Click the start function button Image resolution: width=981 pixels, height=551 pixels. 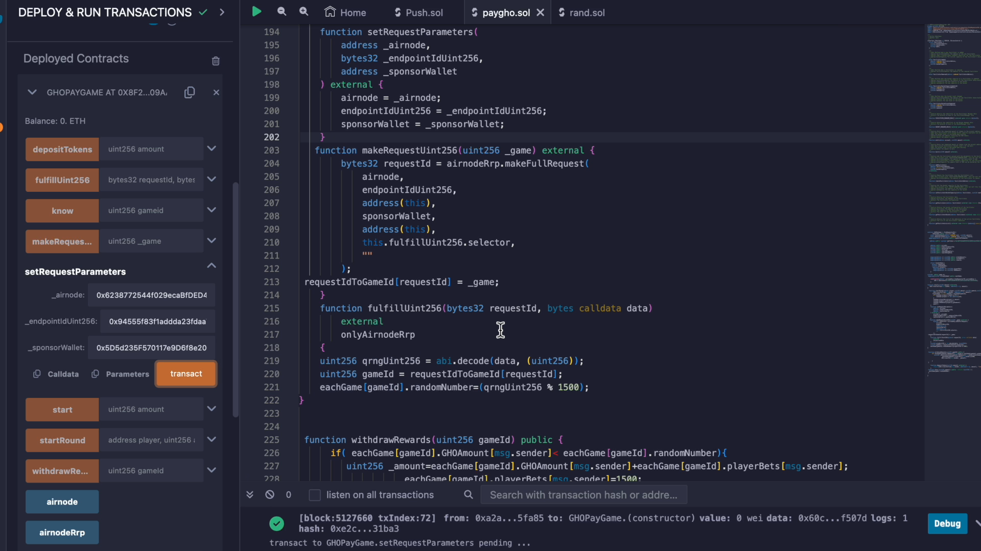click(x=62, y=409)
